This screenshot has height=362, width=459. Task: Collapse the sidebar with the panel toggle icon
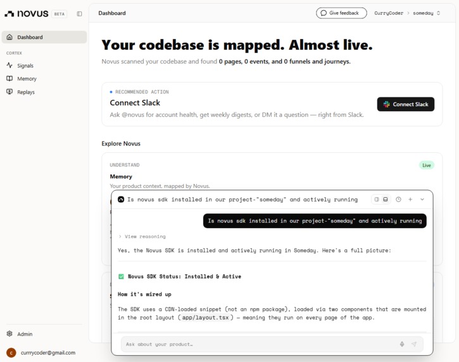tap(79, 14)
